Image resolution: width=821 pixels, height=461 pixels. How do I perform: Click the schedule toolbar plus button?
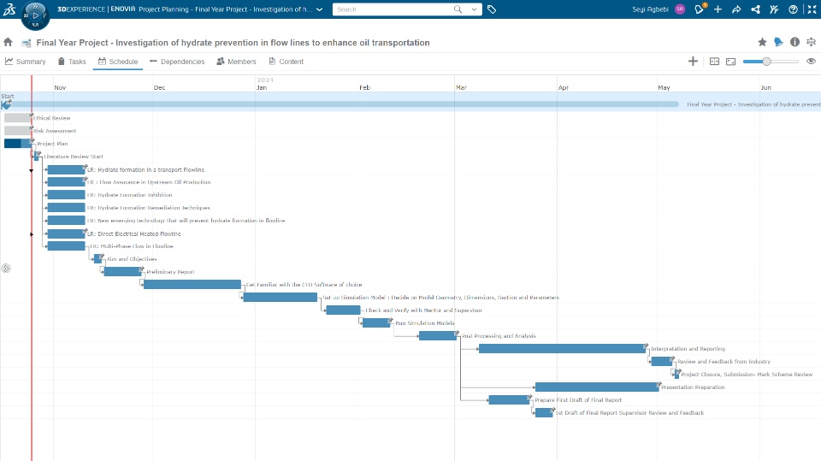[x=693, y=62]
